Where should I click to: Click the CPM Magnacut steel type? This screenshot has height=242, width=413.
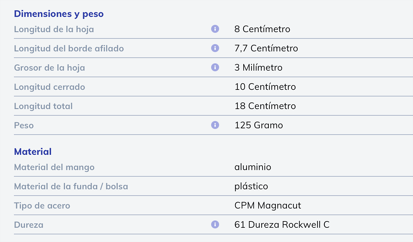click(268, 206)
